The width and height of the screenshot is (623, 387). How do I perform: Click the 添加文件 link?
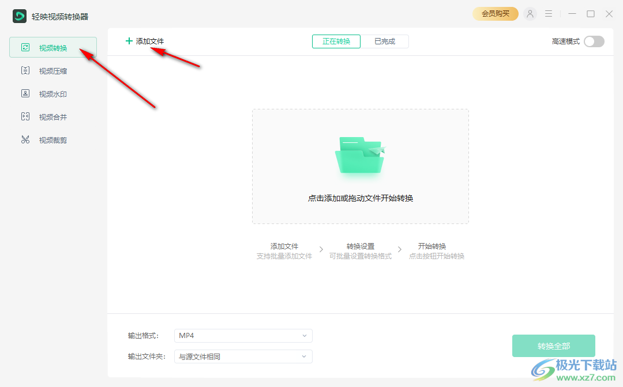pyautogui.click(x=145, y=41)
